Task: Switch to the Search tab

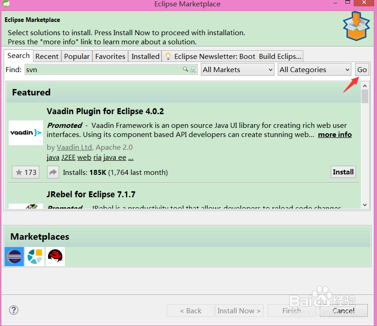Action: pyautogui.click(x=18, y=56)
